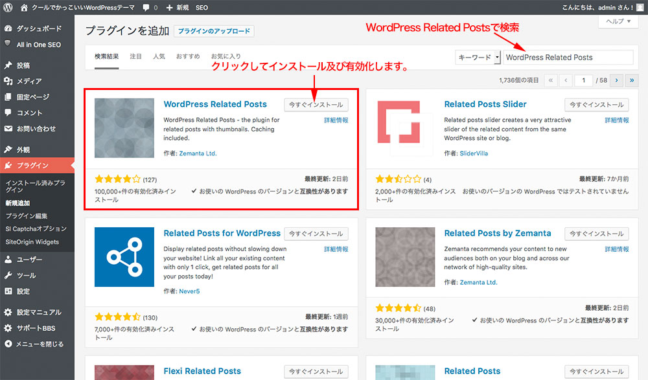This screenshot has height=380, width=648.
Task: Switch to the おすすめ tab
Action: click(188, 56)
